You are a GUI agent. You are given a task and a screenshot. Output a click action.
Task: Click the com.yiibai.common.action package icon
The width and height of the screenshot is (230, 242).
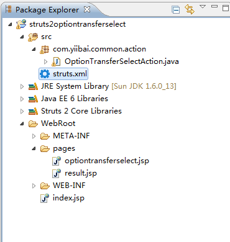click(x=45, y=50)
